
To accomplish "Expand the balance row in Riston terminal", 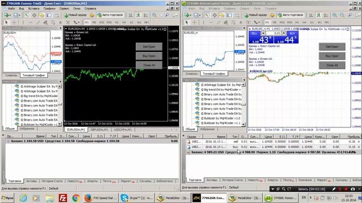I will point(188,152).
